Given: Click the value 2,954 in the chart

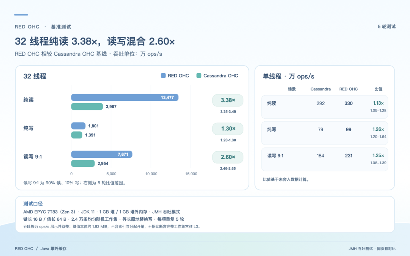Looking at the screenshot, I should tap(103, 163).
